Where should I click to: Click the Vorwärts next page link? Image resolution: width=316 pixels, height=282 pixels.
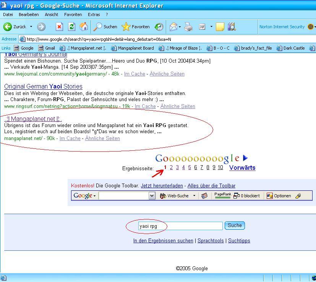tap(242, 168)
